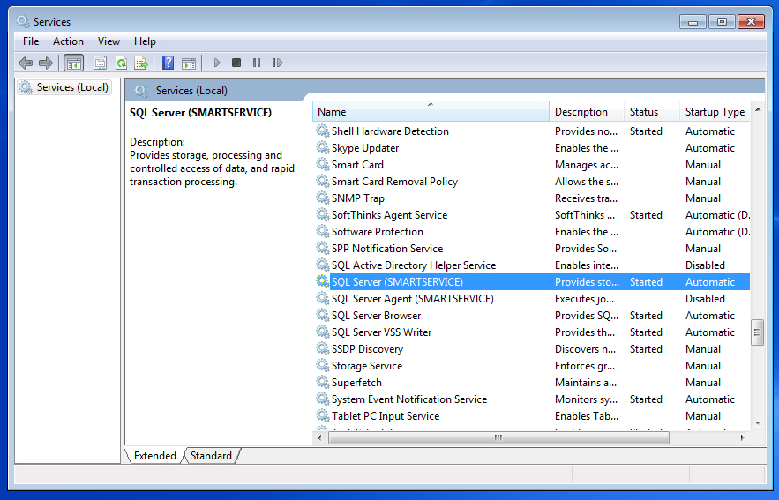Select SoftThinks Agent Service row

(x=532, y=214)
